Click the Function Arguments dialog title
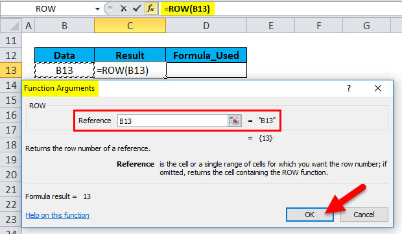Image resolution: width=402 pixels, height=234 pixels. [x=60, y=88]
